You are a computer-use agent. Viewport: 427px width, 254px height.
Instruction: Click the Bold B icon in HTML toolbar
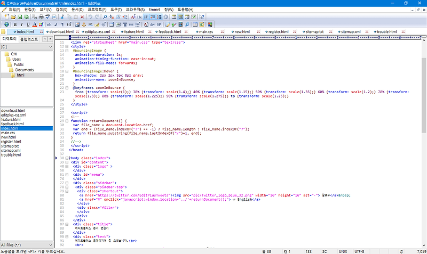(x=14, y=24)
